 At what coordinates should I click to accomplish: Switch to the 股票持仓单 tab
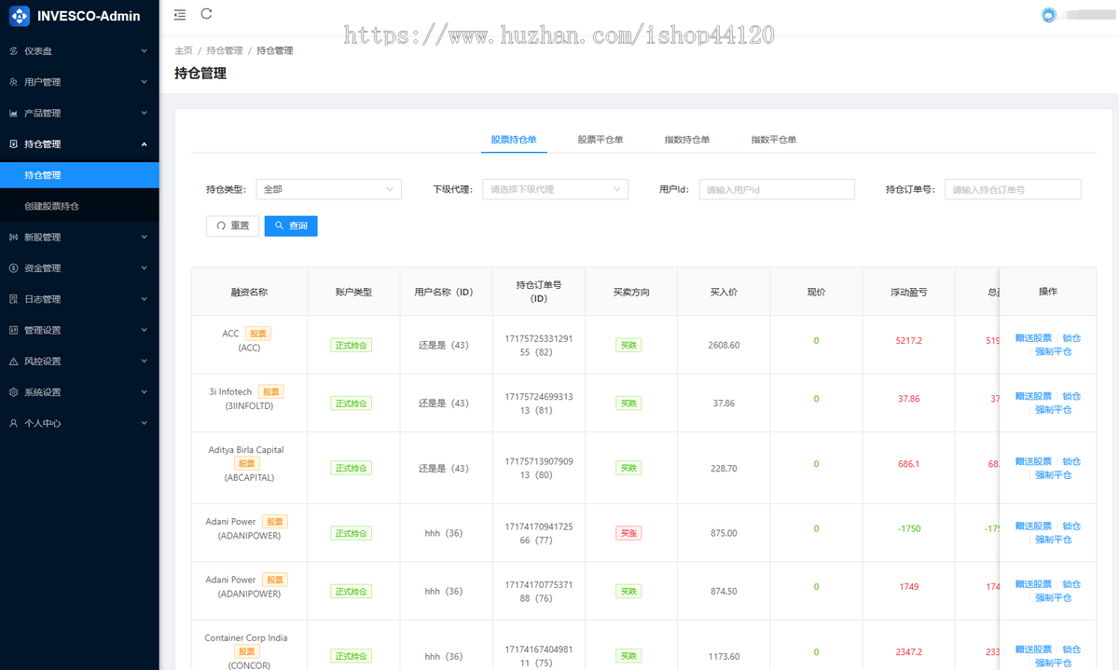pos(514,140)
